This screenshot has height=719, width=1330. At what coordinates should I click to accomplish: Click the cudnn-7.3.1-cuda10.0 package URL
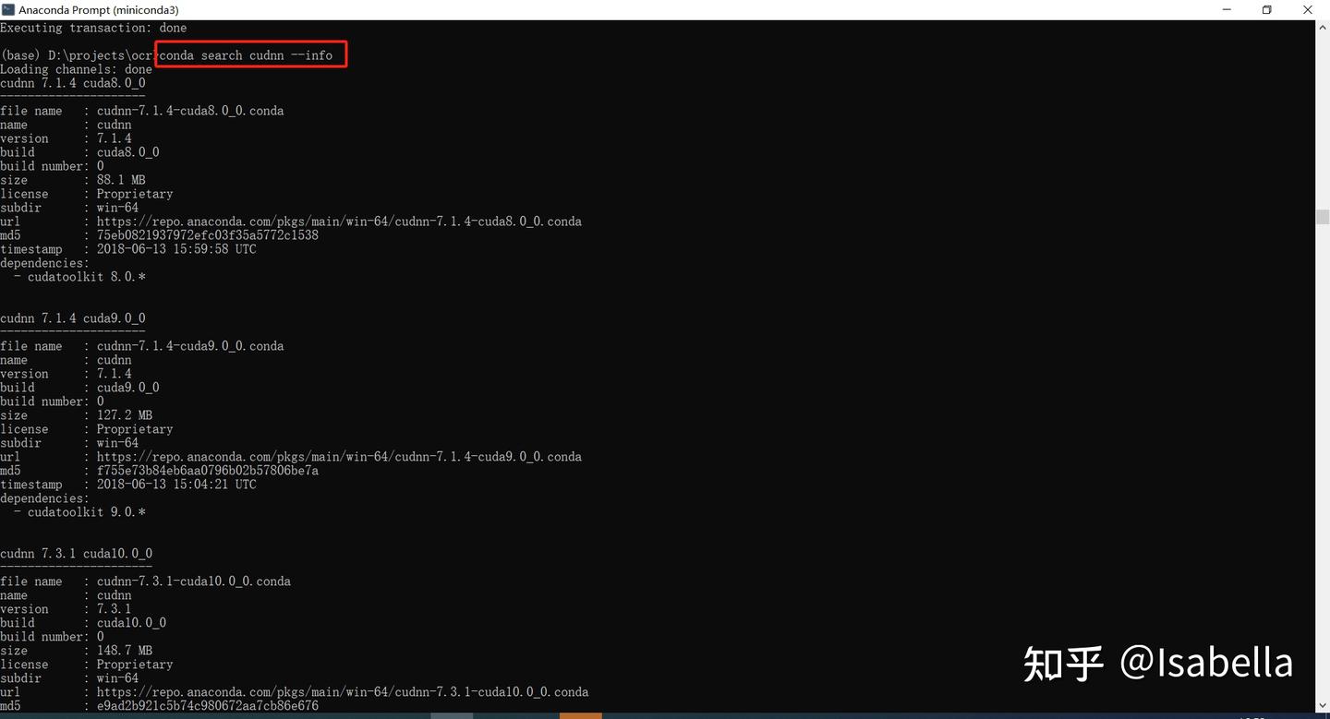pos(344,691)
